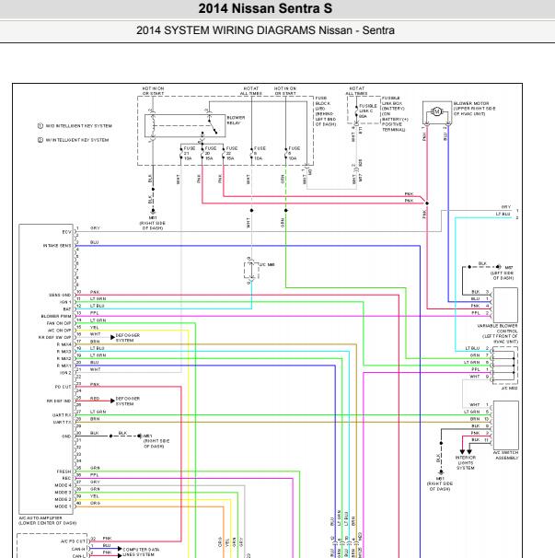Click the MODE 4 terminal label
Viewport: 555px width, 558px height.
click(x=63, y=485)
